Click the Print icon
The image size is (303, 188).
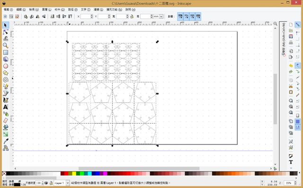pyautogui.click(x=291, y=43)
